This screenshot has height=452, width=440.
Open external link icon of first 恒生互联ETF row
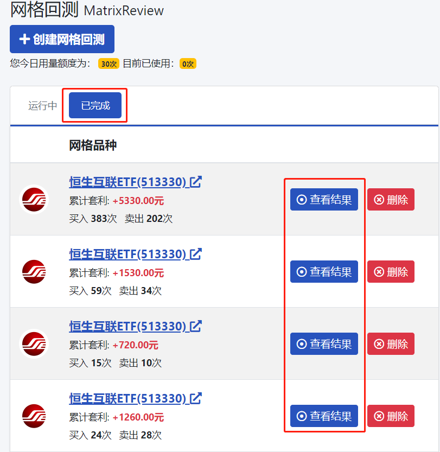click(x=196, y=182)
